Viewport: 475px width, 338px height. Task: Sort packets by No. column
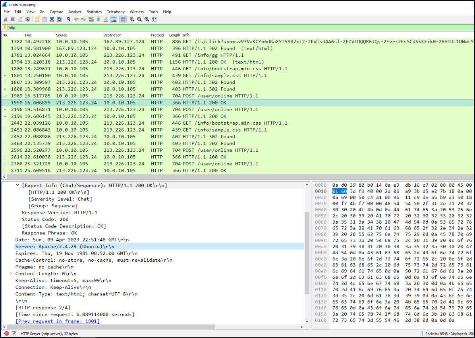(12, 35)
